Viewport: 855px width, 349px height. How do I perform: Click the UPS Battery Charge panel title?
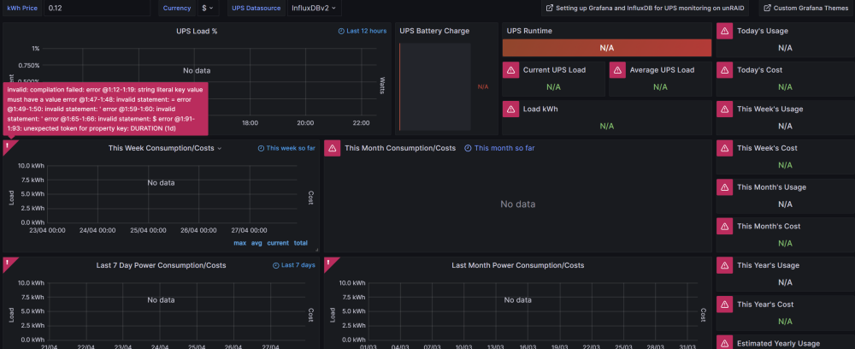pyautogui.click(x=434, y=31)
